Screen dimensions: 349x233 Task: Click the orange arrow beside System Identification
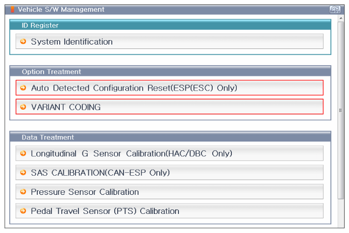click(23, 42)
